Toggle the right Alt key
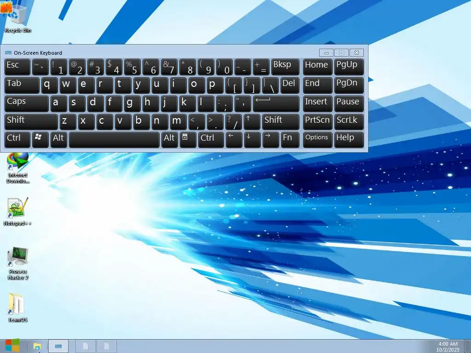Image resolution: width=471 pixels, height=353 pixels. point(169,140)
